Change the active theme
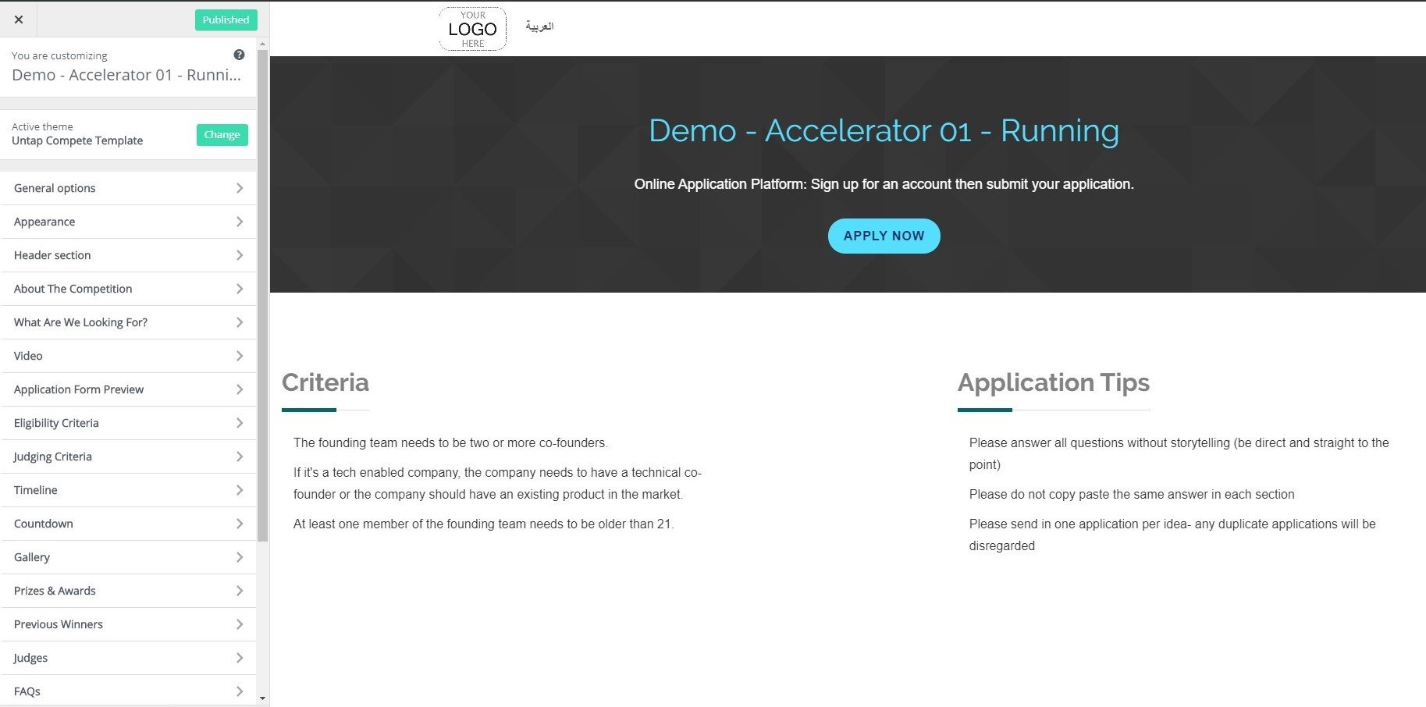 (222, 134)
